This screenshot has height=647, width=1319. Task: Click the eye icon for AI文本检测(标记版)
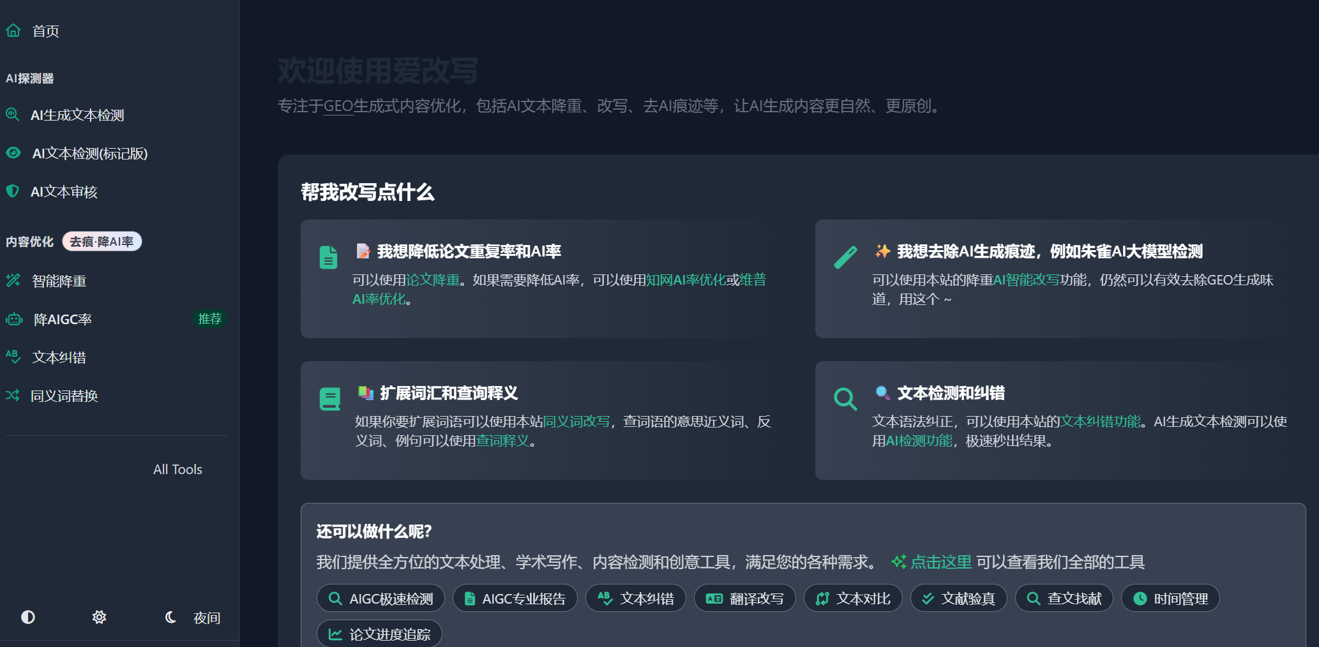point(13,153)
